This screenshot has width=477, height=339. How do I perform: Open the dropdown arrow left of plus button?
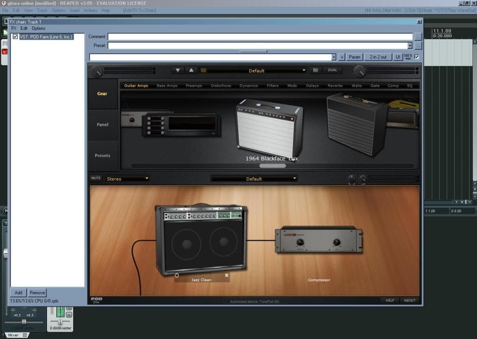tap(334, 57)
